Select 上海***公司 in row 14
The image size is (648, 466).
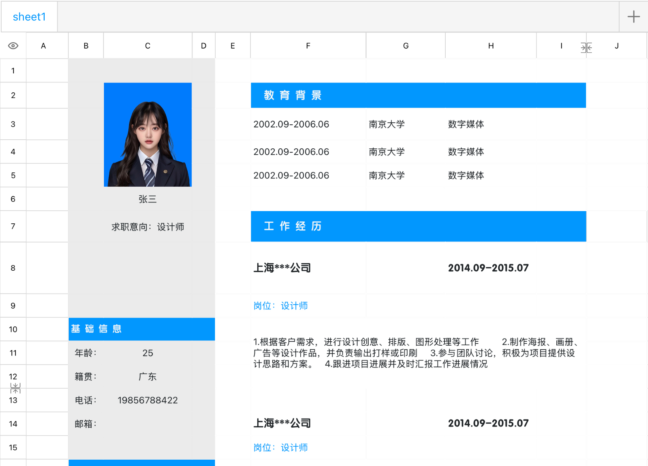click(282, 423)
